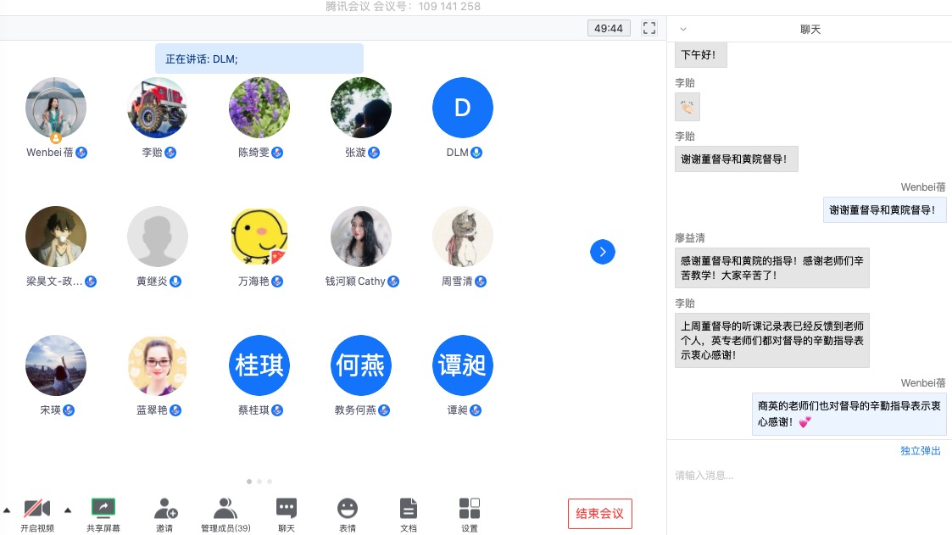Viewport: 952px width, 535px height.
Task: Collapse chat panel with chevron arrow
Action: [683, 29]
